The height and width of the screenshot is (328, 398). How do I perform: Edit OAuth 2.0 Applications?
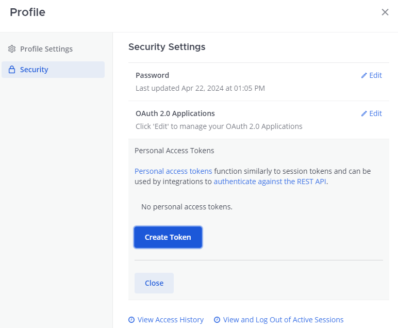(372, 113)
